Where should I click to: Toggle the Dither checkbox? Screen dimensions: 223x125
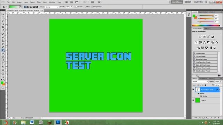85,7
